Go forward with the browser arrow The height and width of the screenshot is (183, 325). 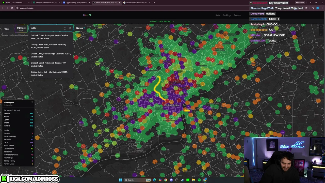coord(7,8)
